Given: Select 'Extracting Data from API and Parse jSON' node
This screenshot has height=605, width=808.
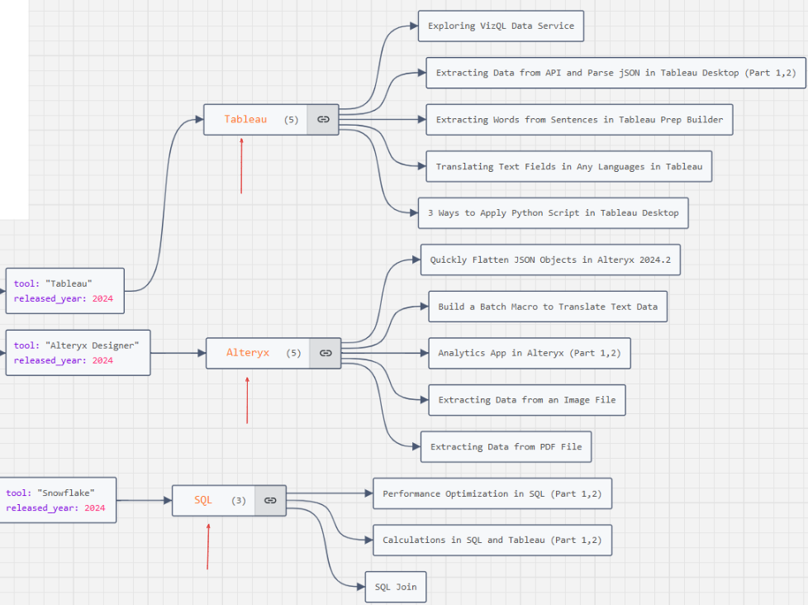Looking at the screenshot, I should [x=616, y=73].
